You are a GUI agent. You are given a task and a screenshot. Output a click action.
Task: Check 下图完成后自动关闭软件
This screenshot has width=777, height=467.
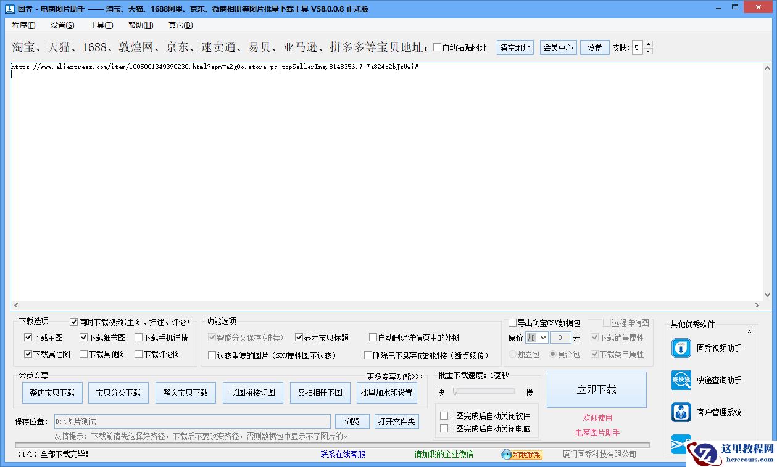443,416
